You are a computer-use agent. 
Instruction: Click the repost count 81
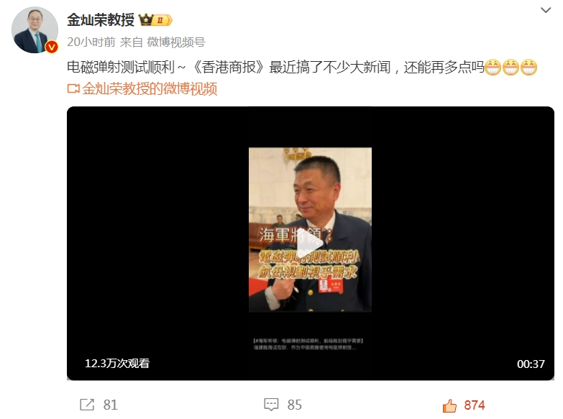[x=110, y=405]
